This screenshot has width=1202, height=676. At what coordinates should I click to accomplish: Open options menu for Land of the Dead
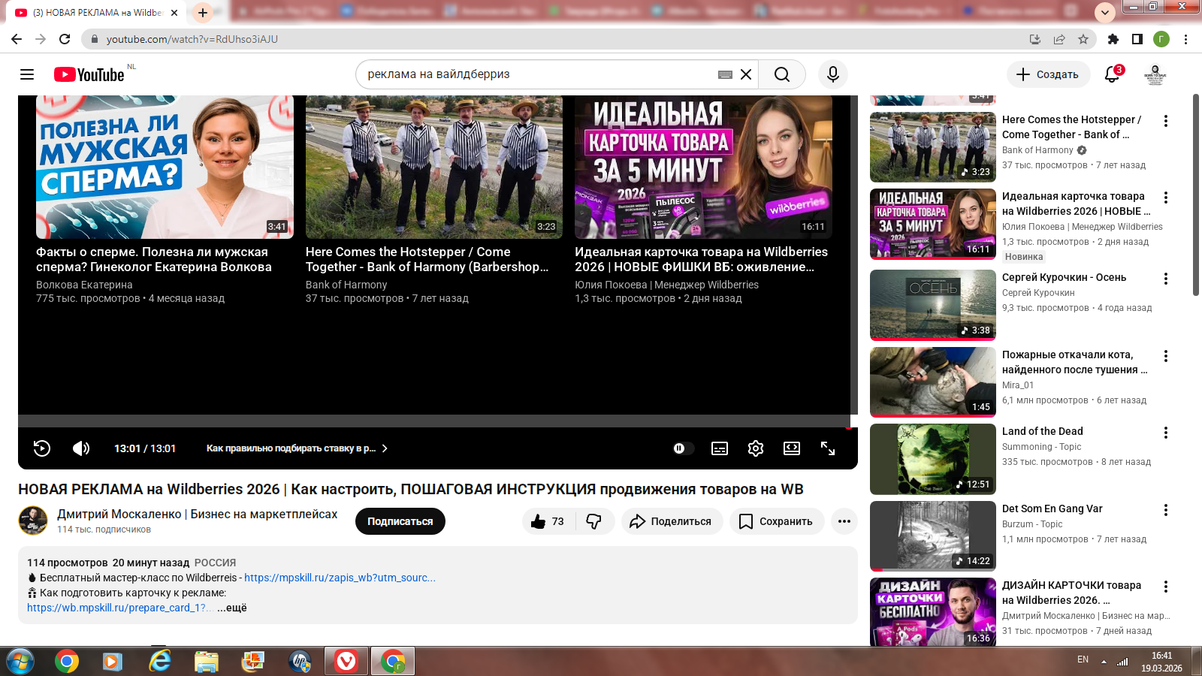(1166, 433)
